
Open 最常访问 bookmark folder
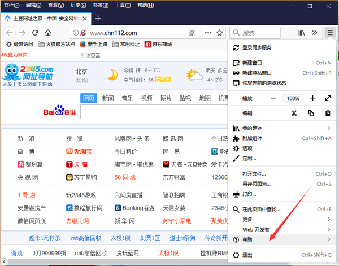(x=19, y=45)
